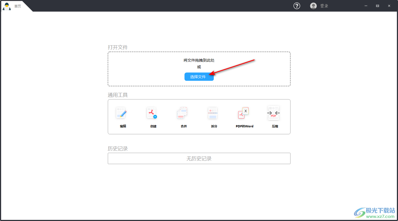This screenshot has height=221, width=398.
Task: Open the 编辑 PDF edit tool icon
Action: pyautogui.click(x=121, y=113)
